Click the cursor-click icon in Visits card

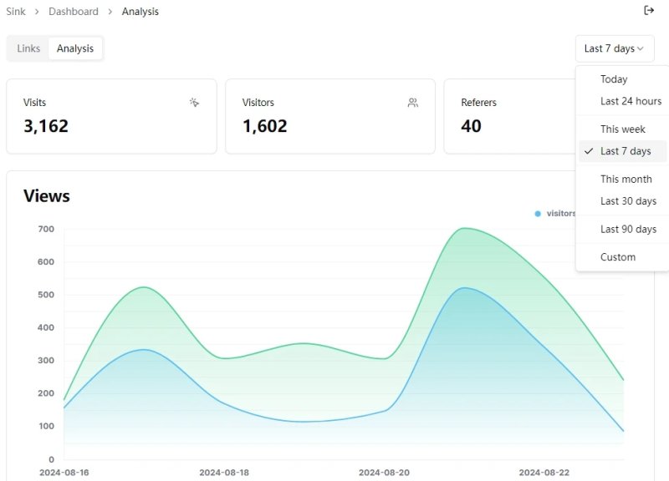pyautogui.click(x=194, y=103)
